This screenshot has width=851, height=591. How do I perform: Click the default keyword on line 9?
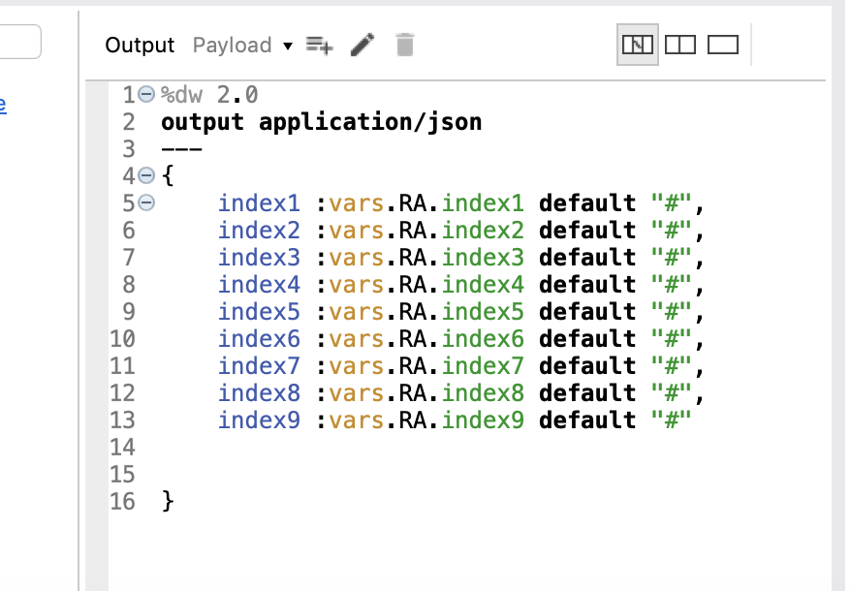point(586,312)
